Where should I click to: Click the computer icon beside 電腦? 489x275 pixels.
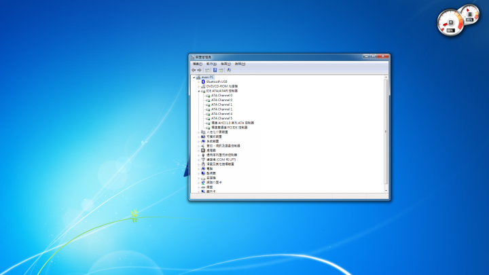pyautogui.click(x=203, y=168)
